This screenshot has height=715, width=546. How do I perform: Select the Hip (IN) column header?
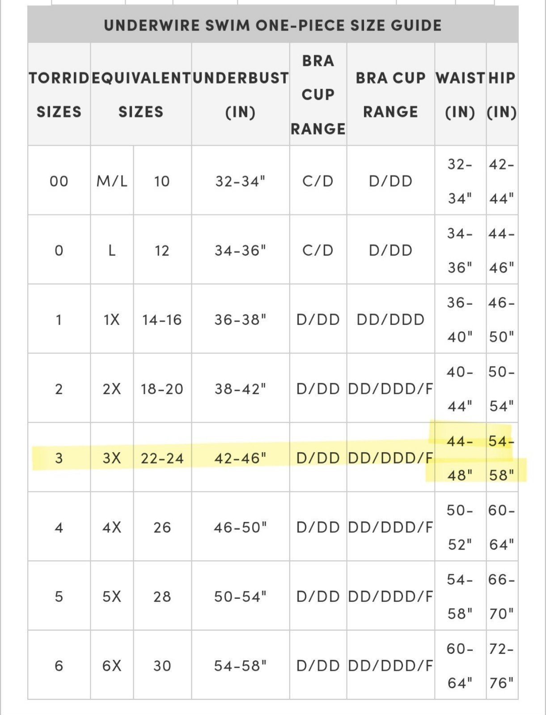(x=502, y=94)
